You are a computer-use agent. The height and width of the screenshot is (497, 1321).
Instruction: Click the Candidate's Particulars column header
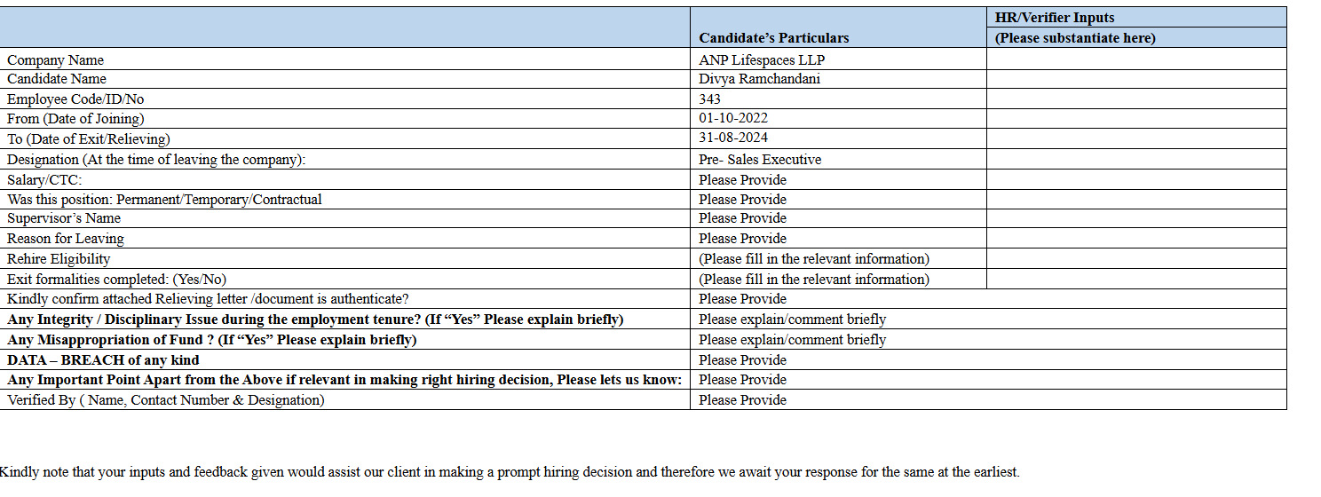(x=773, y=38)
